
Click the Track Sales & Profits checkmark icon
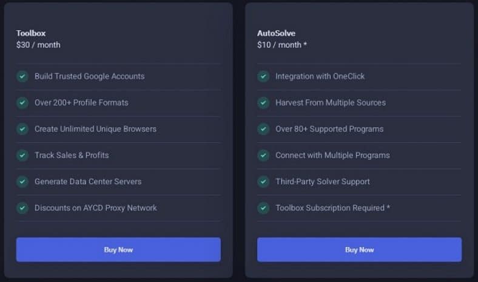tap(22, 156)
